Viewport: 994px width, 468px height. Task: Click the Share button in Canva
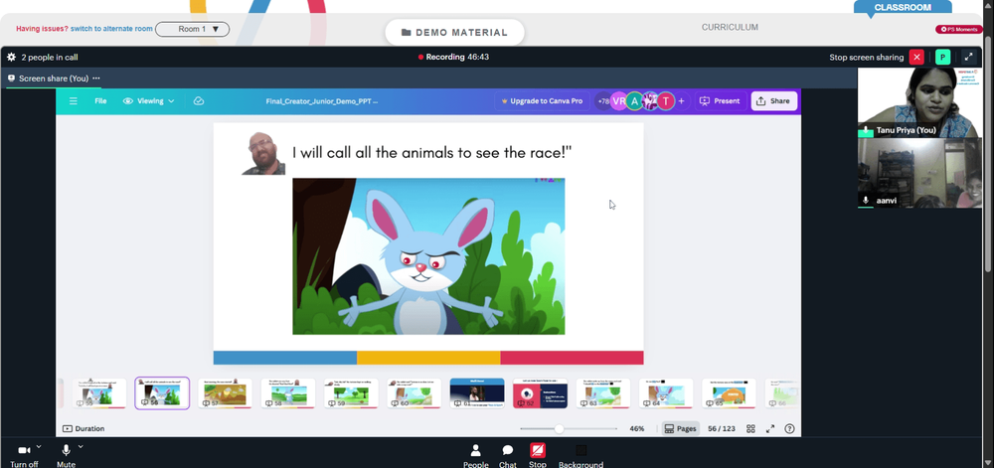click(774, 101)
